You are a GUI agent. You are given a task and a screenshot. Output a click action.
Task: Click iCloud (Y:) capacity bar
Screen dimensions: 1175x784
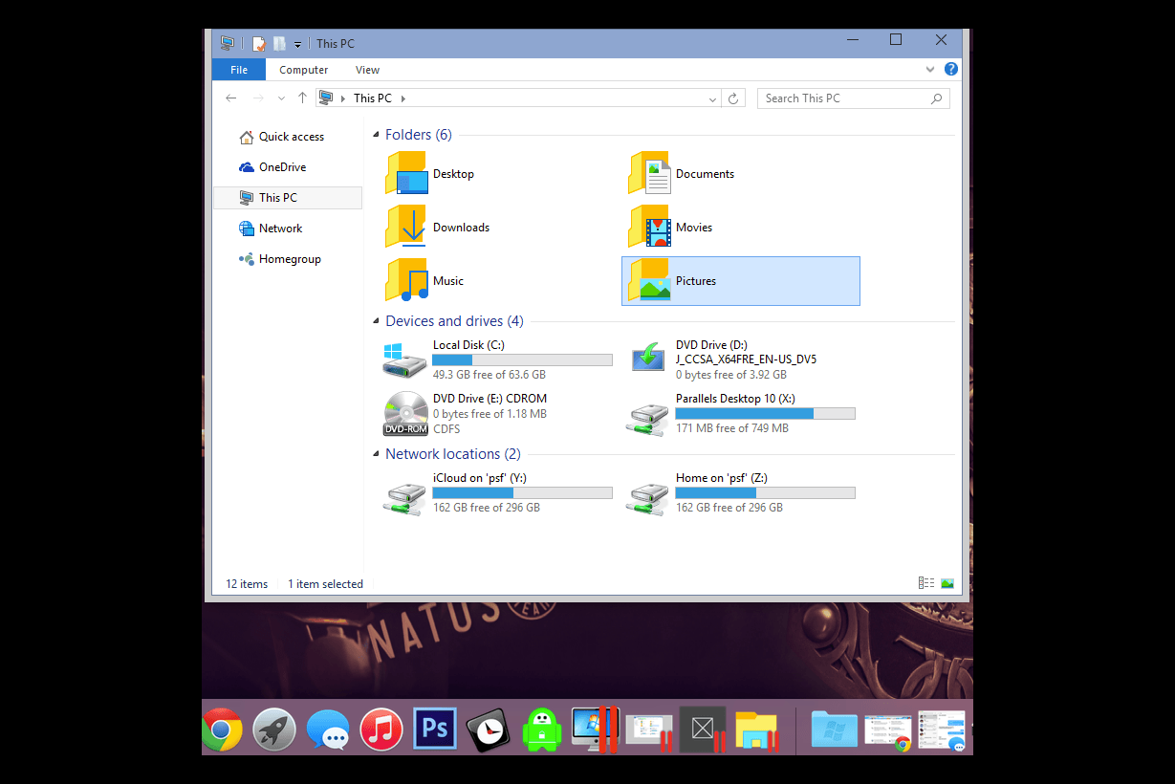pyautogui.click(x=522, y=492)
